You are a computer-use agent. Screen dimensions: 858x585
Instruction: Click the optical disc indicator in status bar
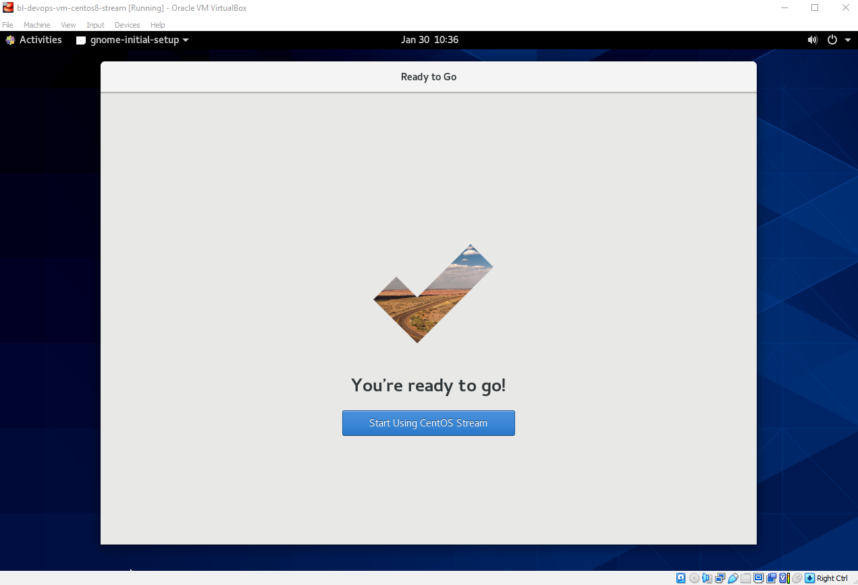(694, 578)
